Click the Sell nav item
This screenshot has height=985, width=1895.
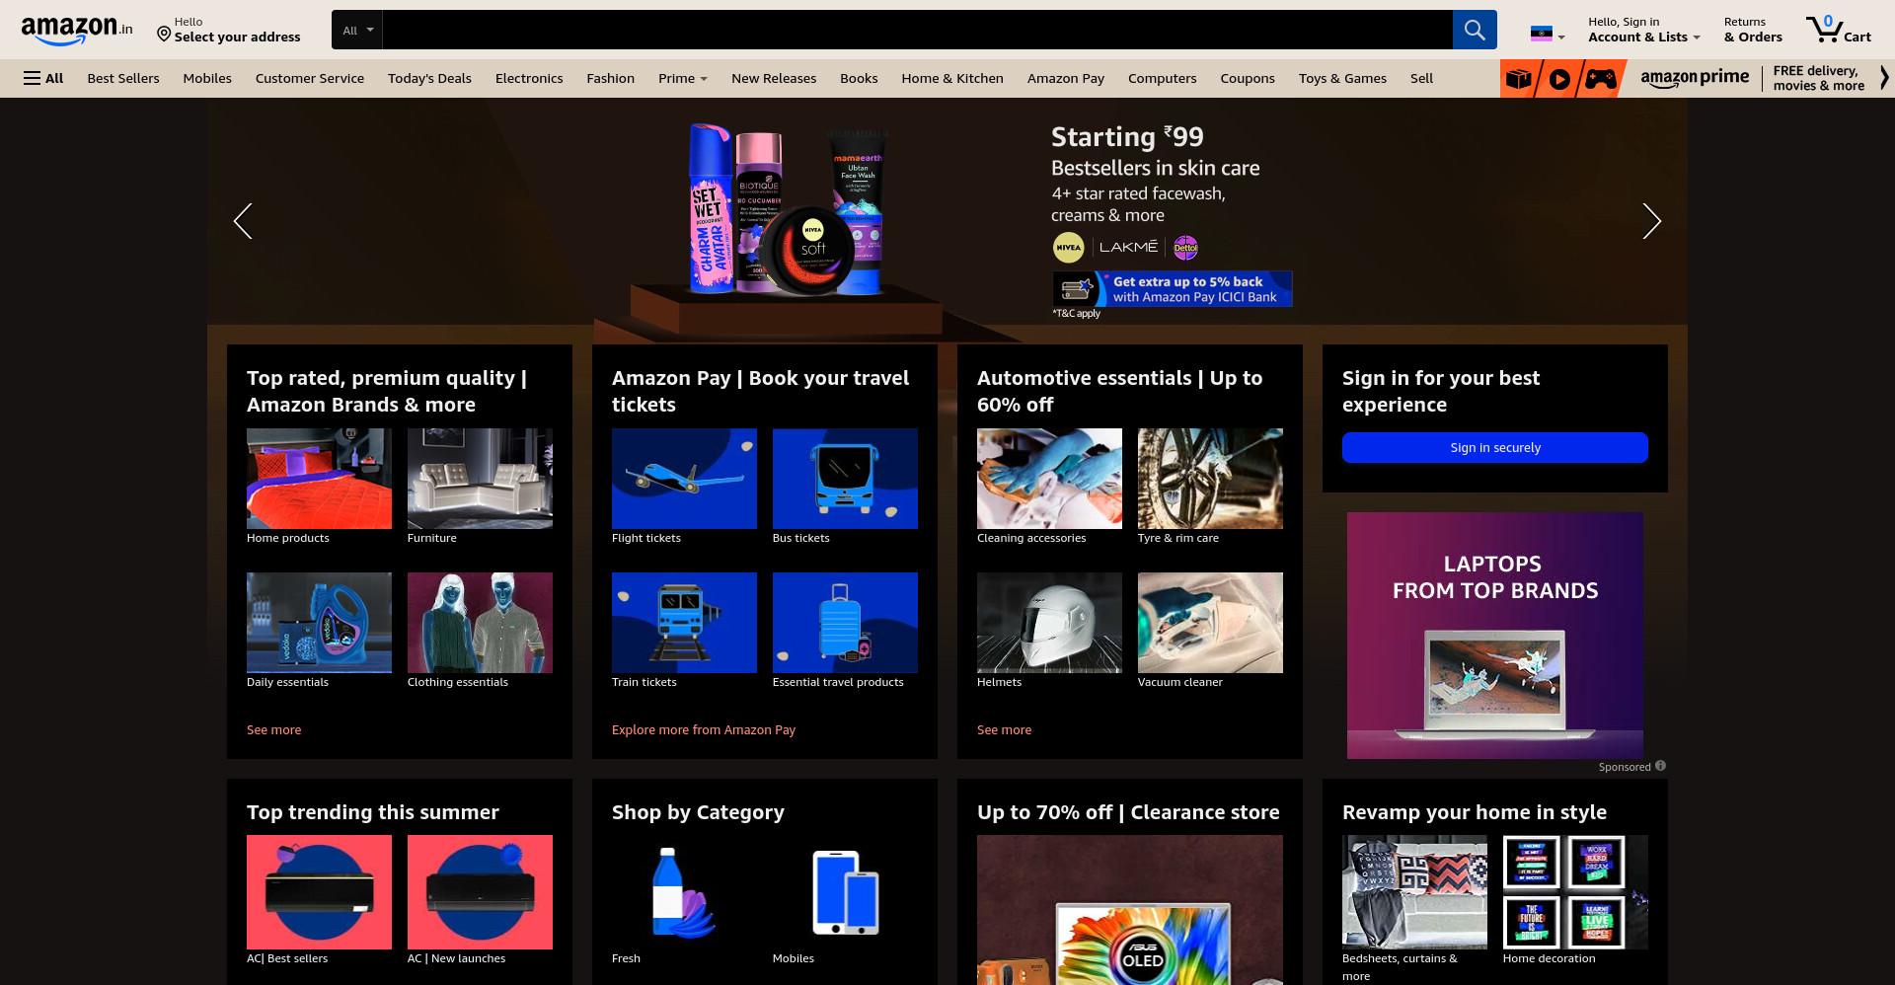click(1421, 78)
